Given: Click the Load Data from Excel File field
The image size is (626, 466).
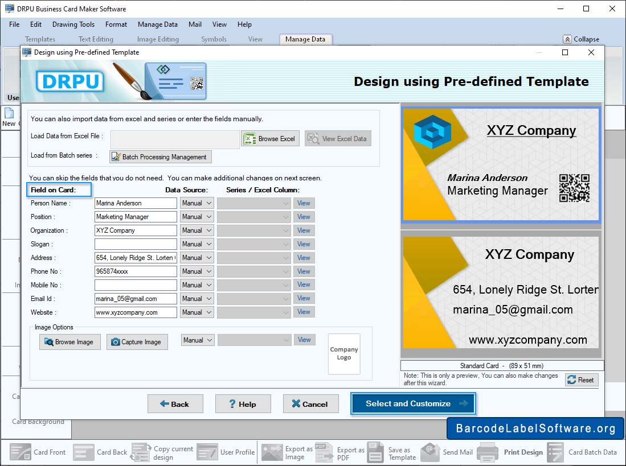Looking at the screenshot, I should point(175,139).
